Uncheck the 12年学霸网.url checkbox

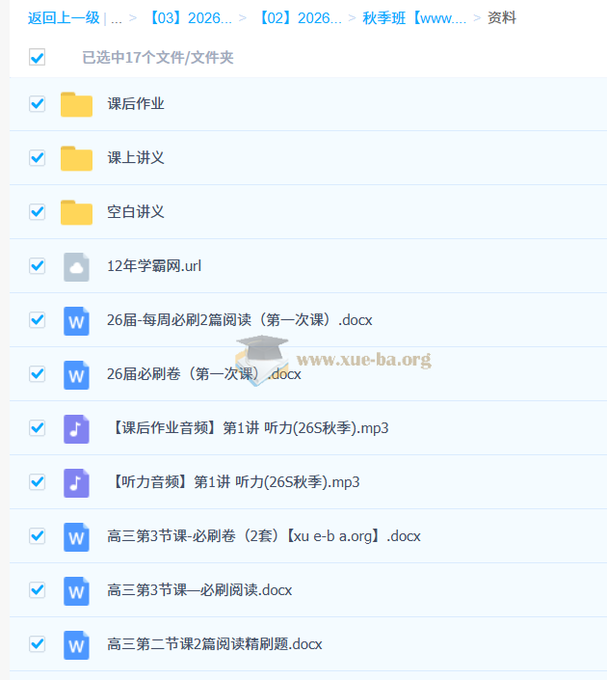coord(38,266)
